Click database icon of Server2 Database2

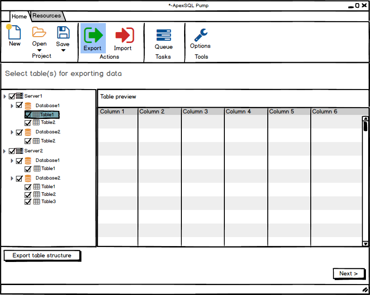click(x=28, y=178)
